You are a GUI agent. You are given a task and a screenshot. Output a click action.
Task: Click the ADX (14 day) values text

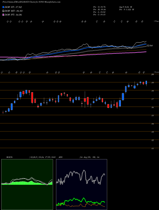[90, 157]
